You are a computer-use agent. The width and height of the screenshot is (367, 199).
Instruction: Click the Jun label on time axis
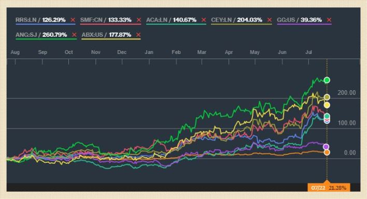(282, 52)
